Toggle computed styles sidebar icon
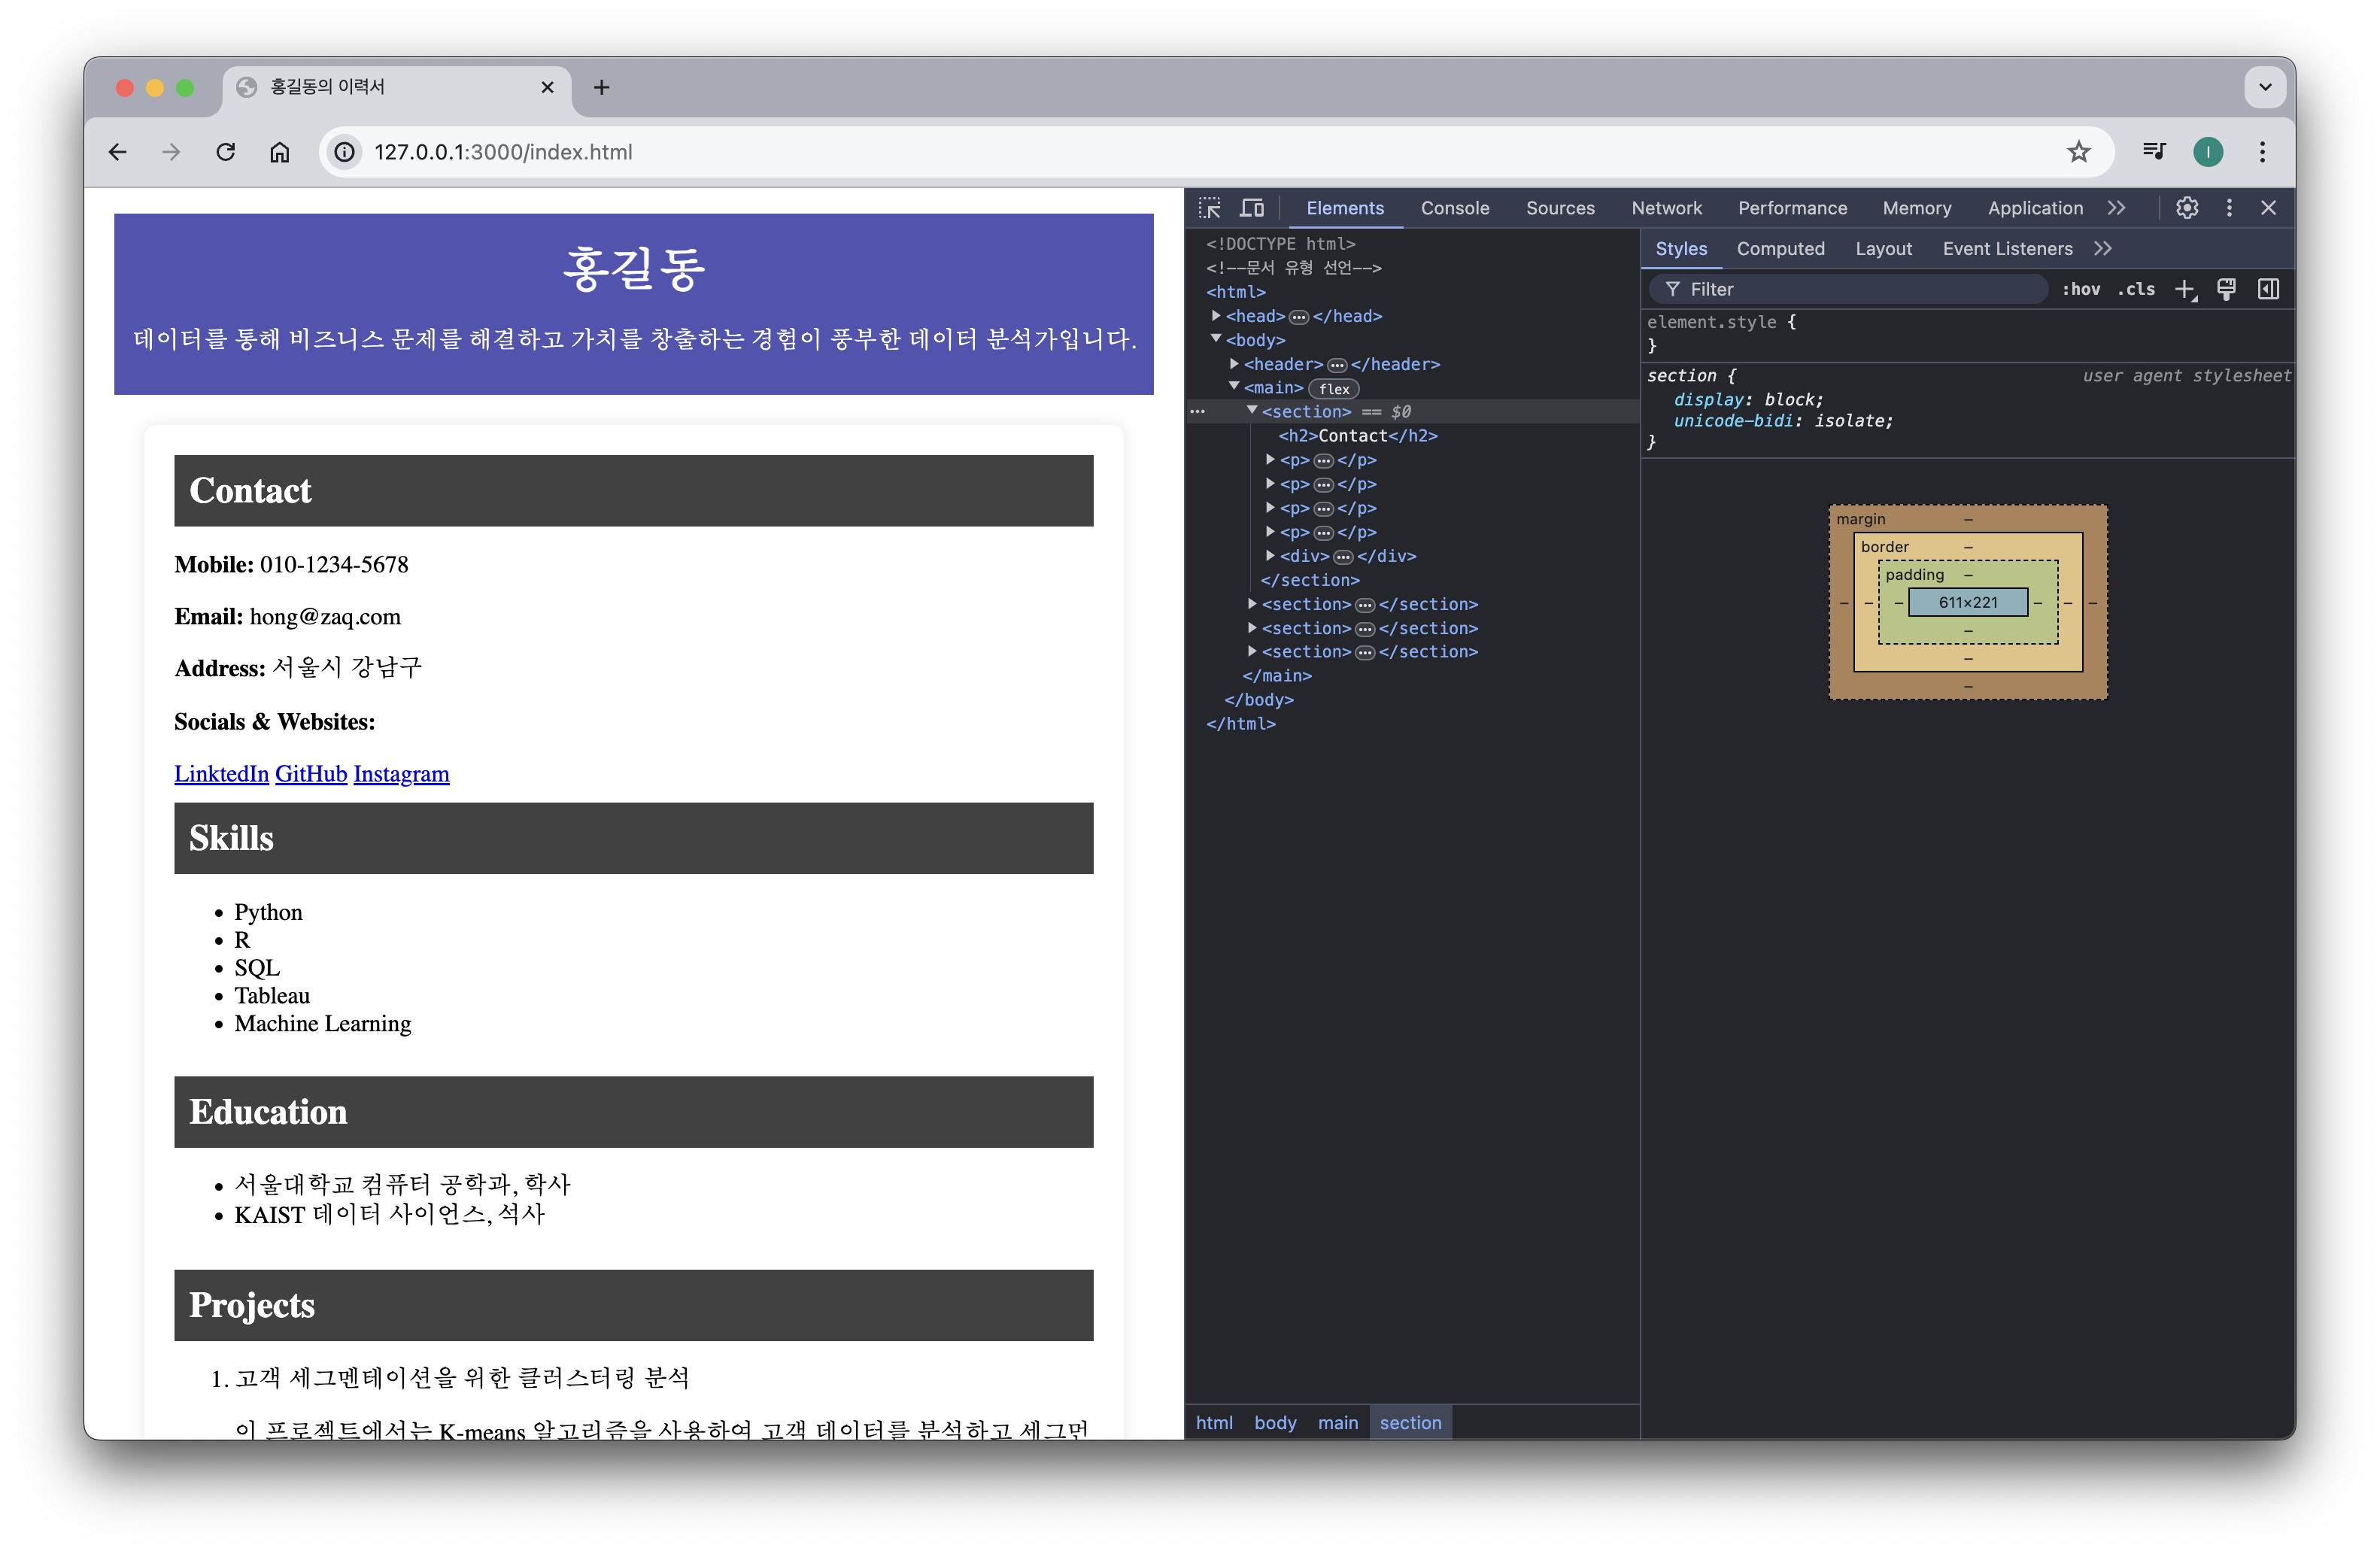This screenshot has height=1551, width=2380. click(x=2268, y=290)
